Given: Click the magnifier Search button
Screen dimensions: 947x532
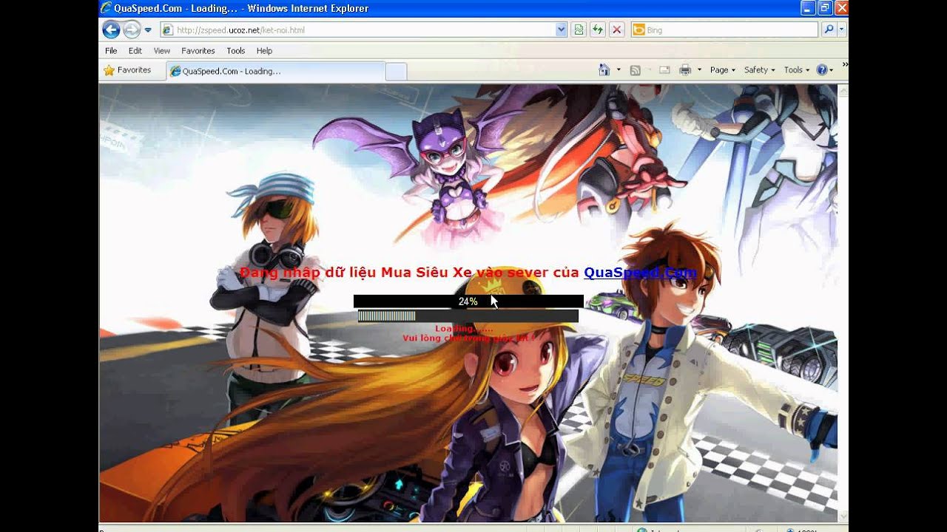Looking at the screenshot, I should [829, 30].
